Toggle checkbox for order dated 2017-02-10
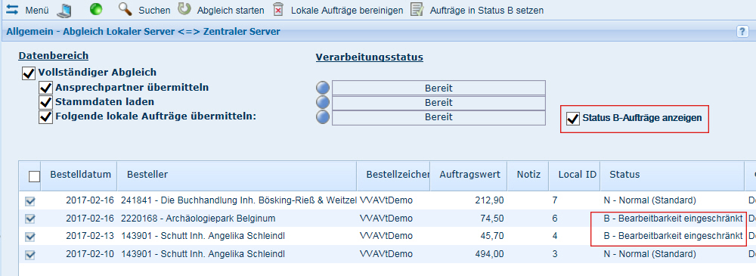 coord(30,255)
